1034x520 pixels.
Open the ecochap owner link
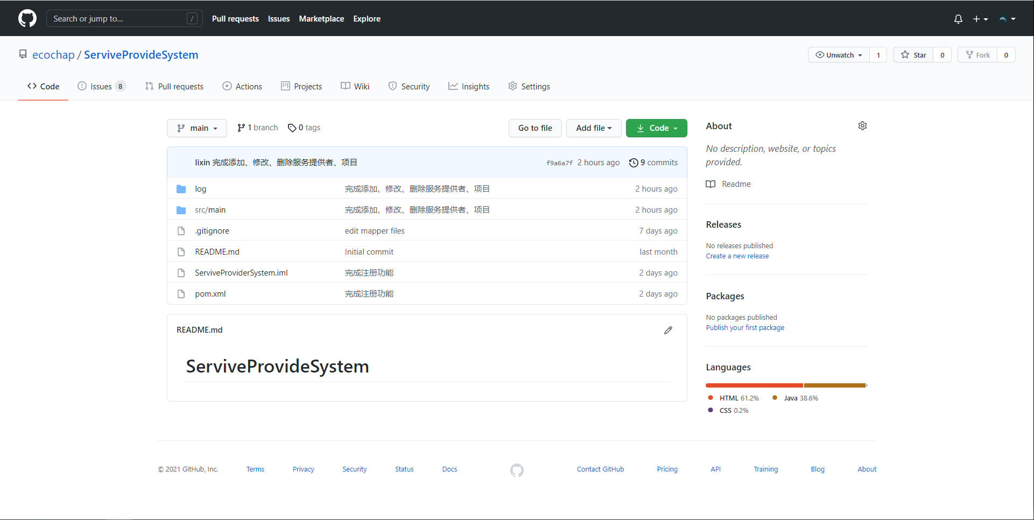(53, 55)
